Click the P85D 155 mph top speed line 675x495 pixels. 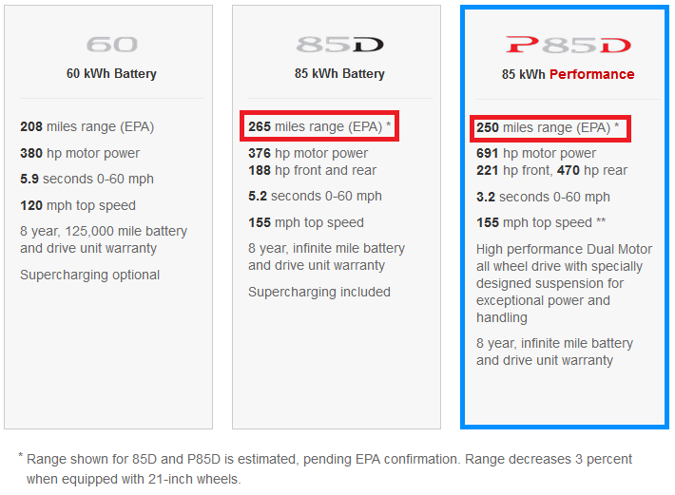pyautogui.click(x=541, y=222)
